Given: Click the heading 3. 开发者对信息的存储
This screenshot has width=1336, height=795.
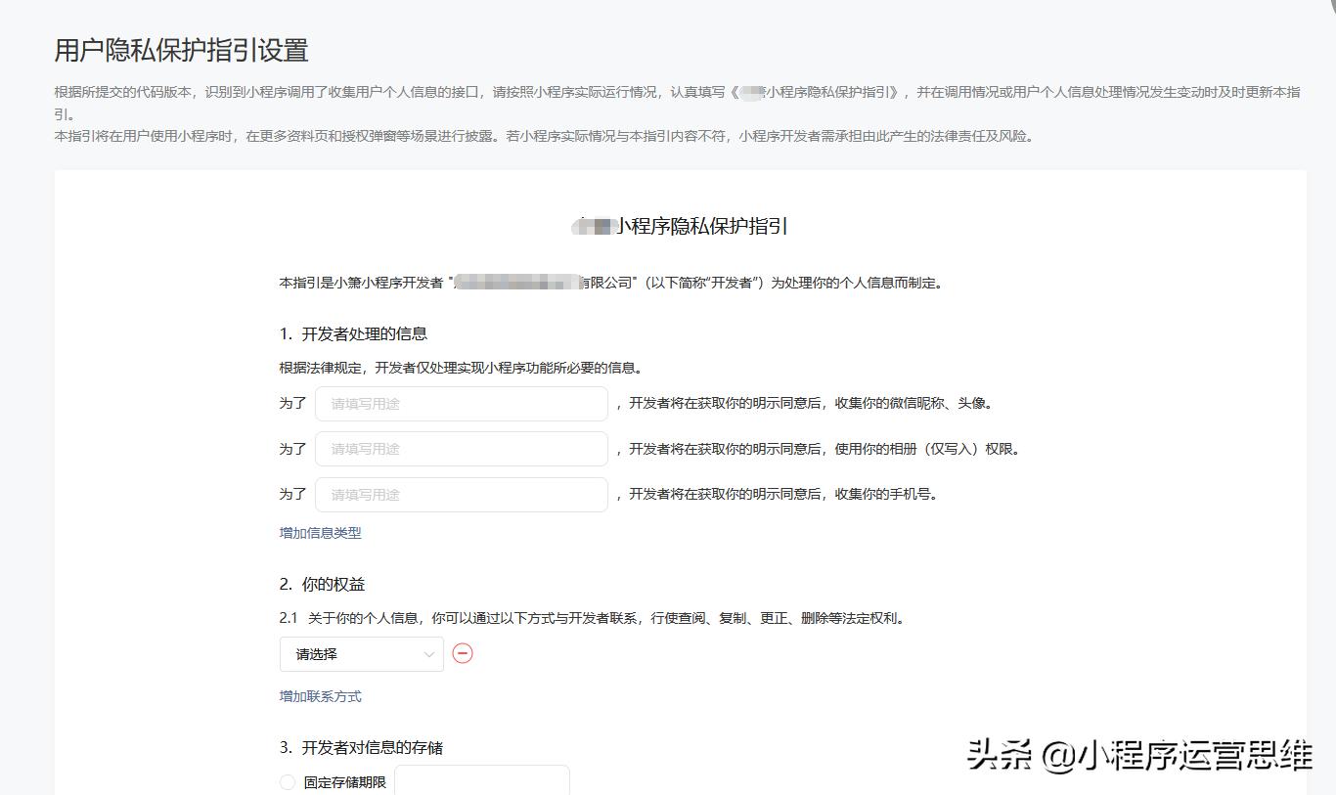Looking at the screenshot, I should pos(361,747).
